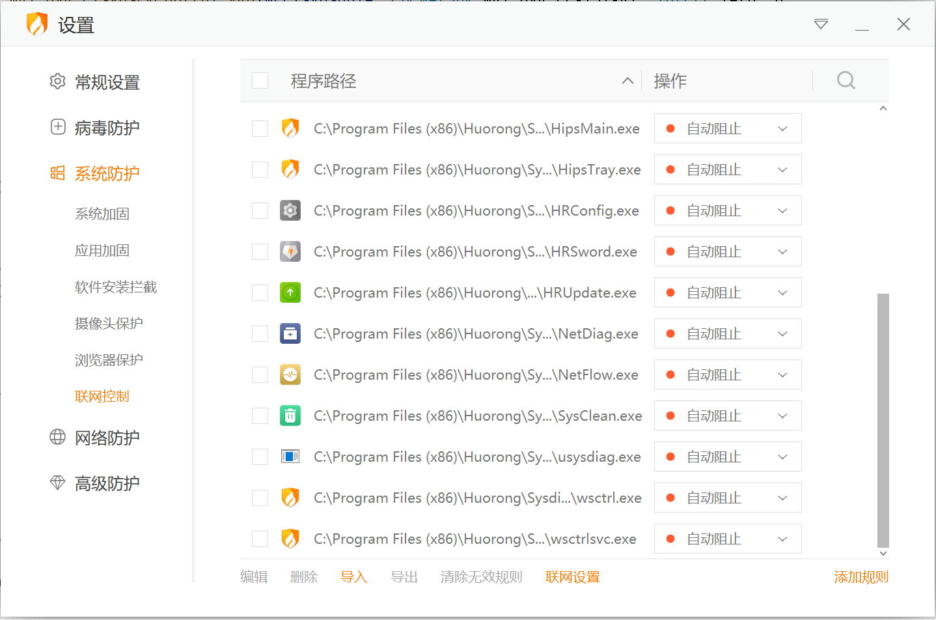This screenshot has width=936, height=620.
Task: Click the NetDiag.exe blue toolbox icon
Action: [290, 333]
